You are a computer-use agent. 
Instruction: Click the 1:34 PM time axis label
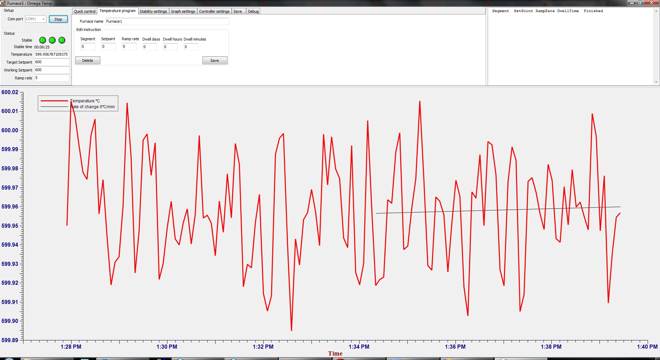coord(359,347)
